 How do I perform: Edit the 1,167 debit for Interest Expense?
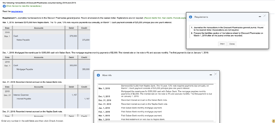71,95
